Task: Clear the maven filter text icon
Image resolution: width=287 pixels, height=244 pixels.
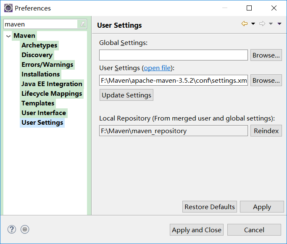Action: click(82, 24)
